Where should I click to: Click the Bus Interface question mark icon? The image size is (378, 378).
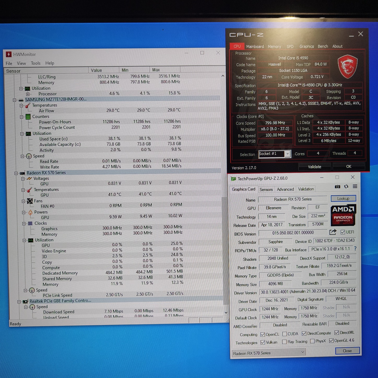pos(355,249)
